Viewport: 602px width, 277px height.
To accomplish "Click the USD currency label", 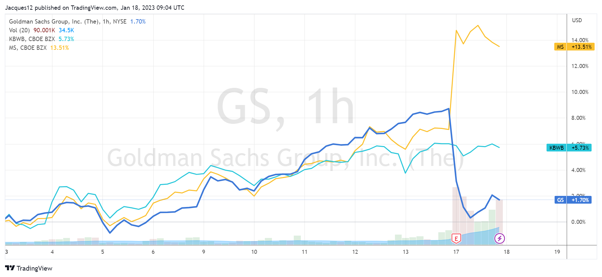I will [577, 20].
